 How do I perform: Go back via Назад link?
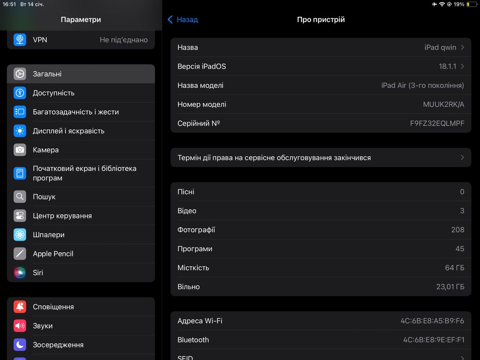tap(187, 20)
